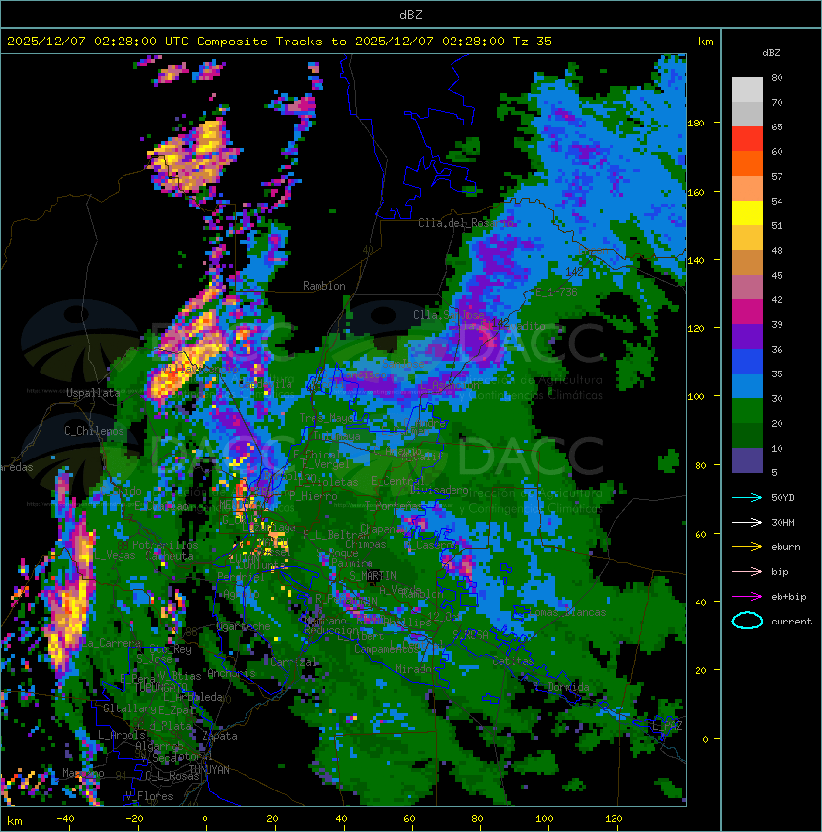Click the 'eb+bip' legend label
This screenshot has width=822, height=832.
(x=788, y=597)
